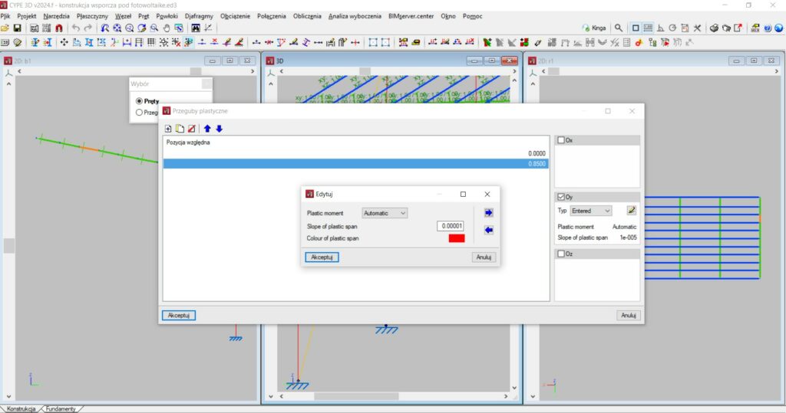This screenshot has height=413, width=786.
Task: Switch to the Fundamenty tab
Action: 61,408
